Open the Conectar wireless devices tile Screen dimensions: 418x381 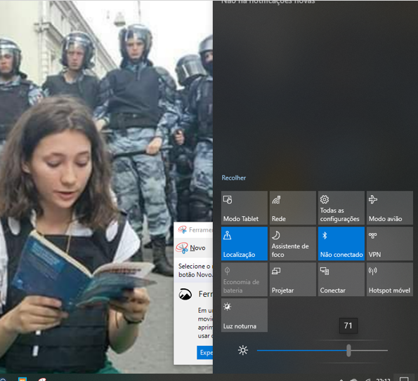click(341, 279)
